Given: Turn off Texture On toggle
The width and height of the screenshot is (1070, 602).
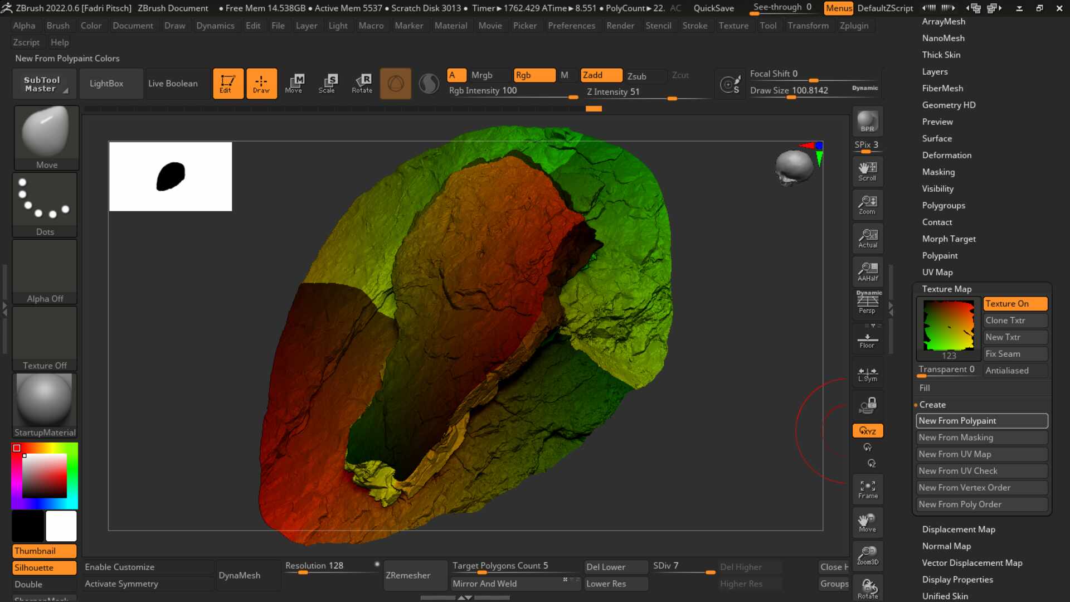Looking at the screenshot, I should [x=1014, y=304].
